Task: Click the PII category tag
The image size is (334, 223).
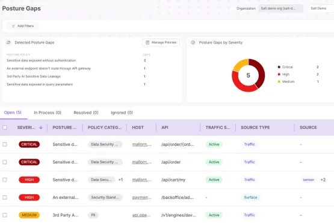Action: click(x=93, y=215)
